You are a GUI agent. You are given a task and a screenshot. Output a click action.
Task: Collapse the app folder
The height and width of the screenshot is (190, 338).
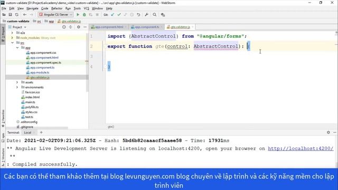(x=17, y=47)
